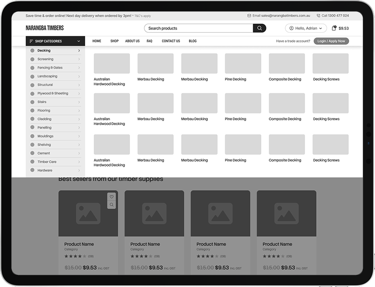Click the search magnifier button
Viewport: 375px width, 287px height.
pos(260,28)
